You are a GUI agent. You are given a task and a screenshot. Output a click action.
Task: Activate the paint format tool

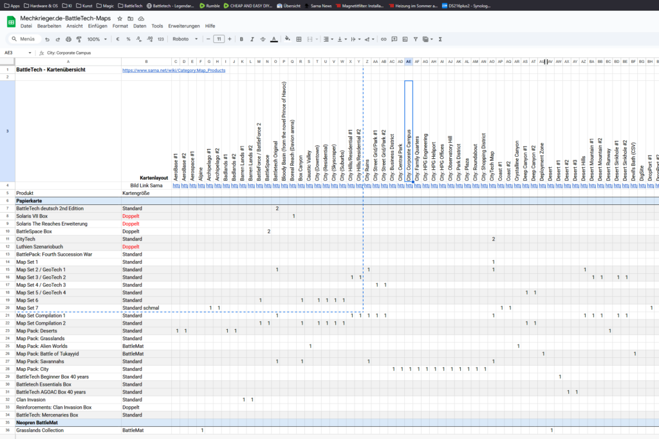[x=79, y=39]
